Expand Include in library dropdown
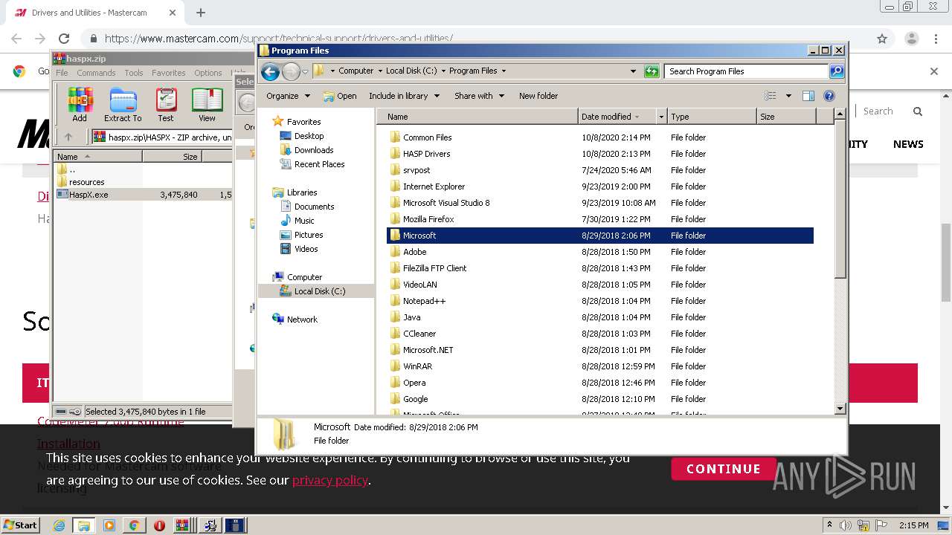This screenshot has height=535, width=952. (x=404, y=96)
